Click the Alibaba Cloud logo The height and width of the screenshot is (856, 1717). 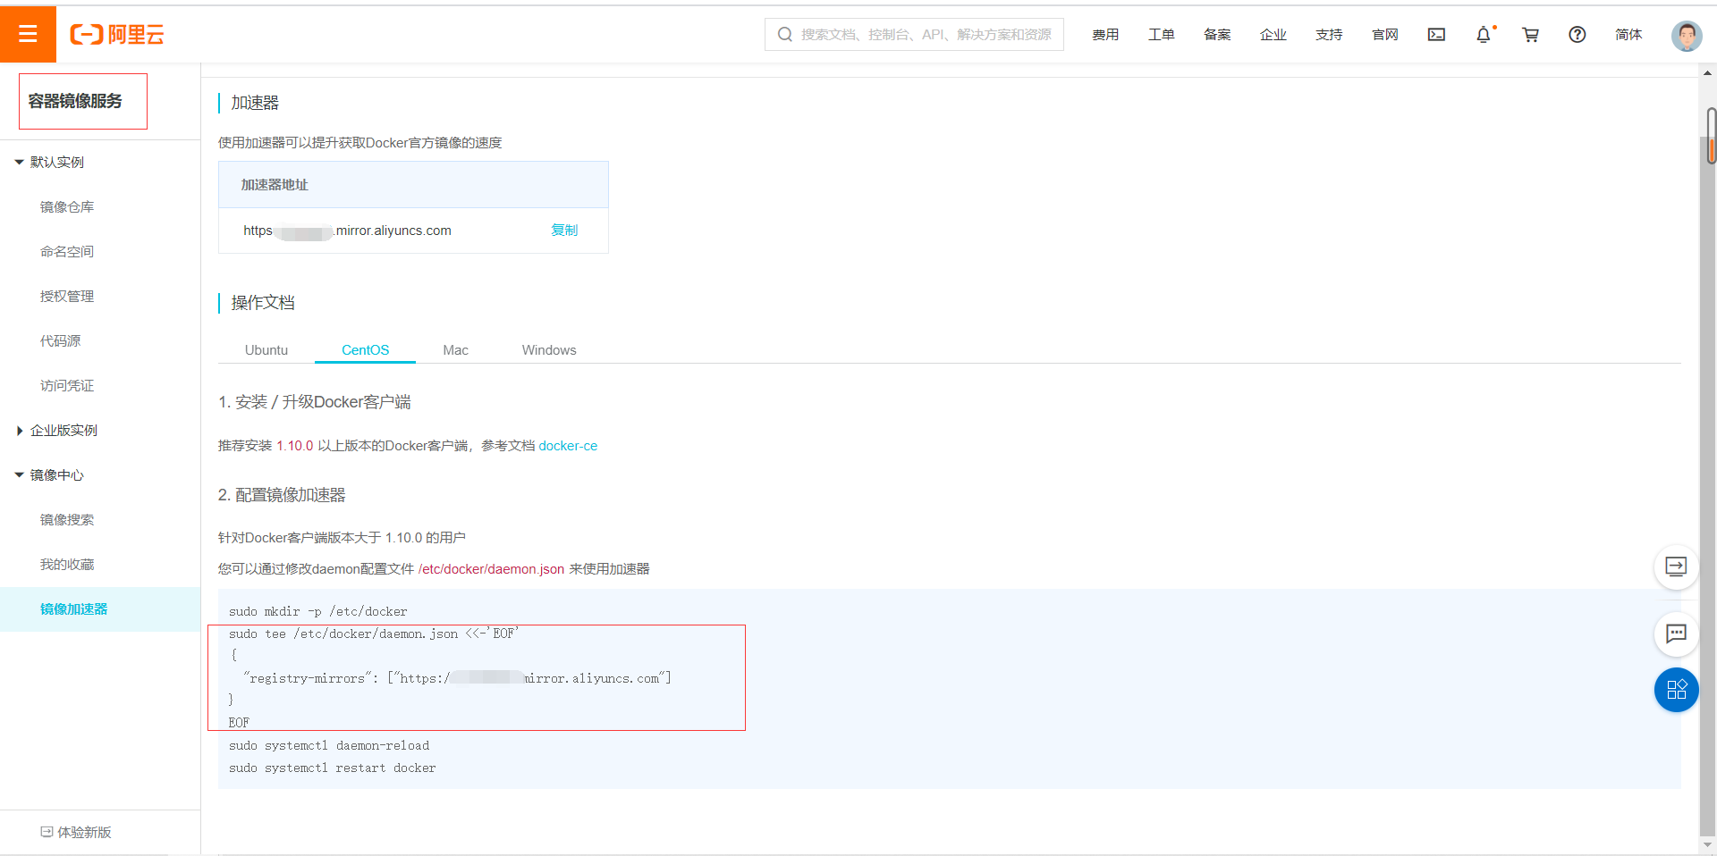pyautogui.click(x=117, y=35)
